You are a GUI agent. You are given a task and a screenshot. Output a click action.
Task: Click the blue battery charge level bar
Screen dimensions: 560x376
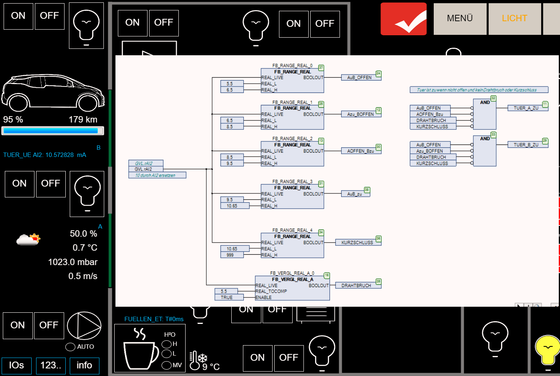coord(53,131)
